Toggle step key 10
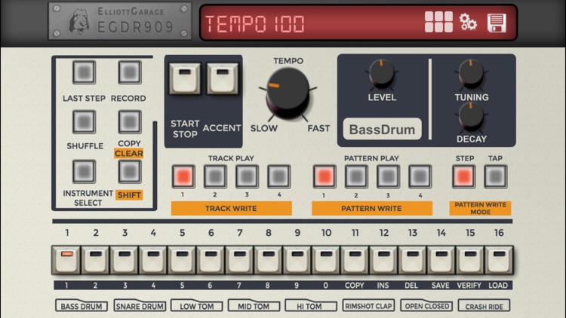This screenshot has height=318, width=566. click(x=326, y=260)
